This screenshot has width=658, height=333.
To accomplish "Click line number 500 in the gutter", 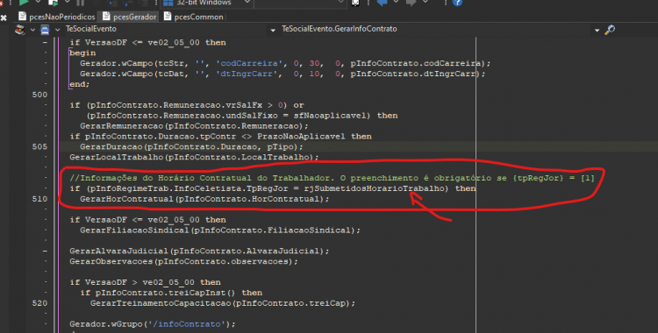I will (x=39, y=95).
